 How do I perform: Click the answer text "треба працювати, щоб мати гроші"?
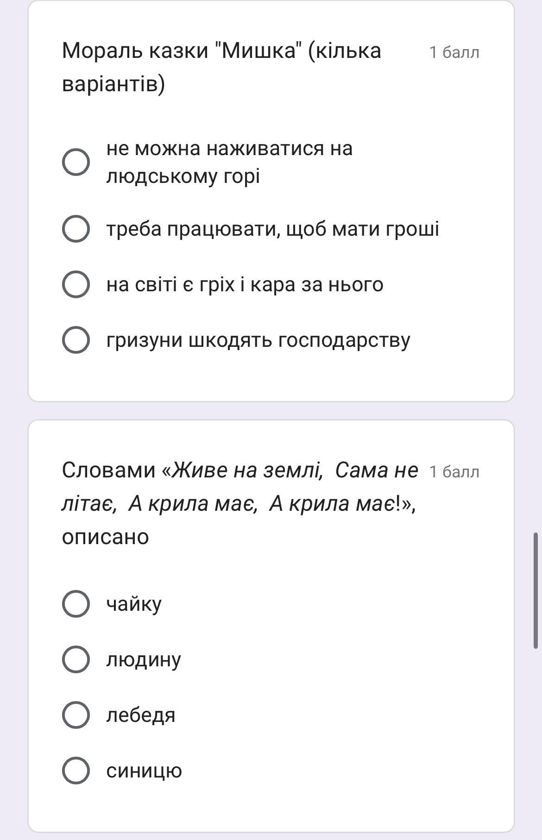coord(272,229)
